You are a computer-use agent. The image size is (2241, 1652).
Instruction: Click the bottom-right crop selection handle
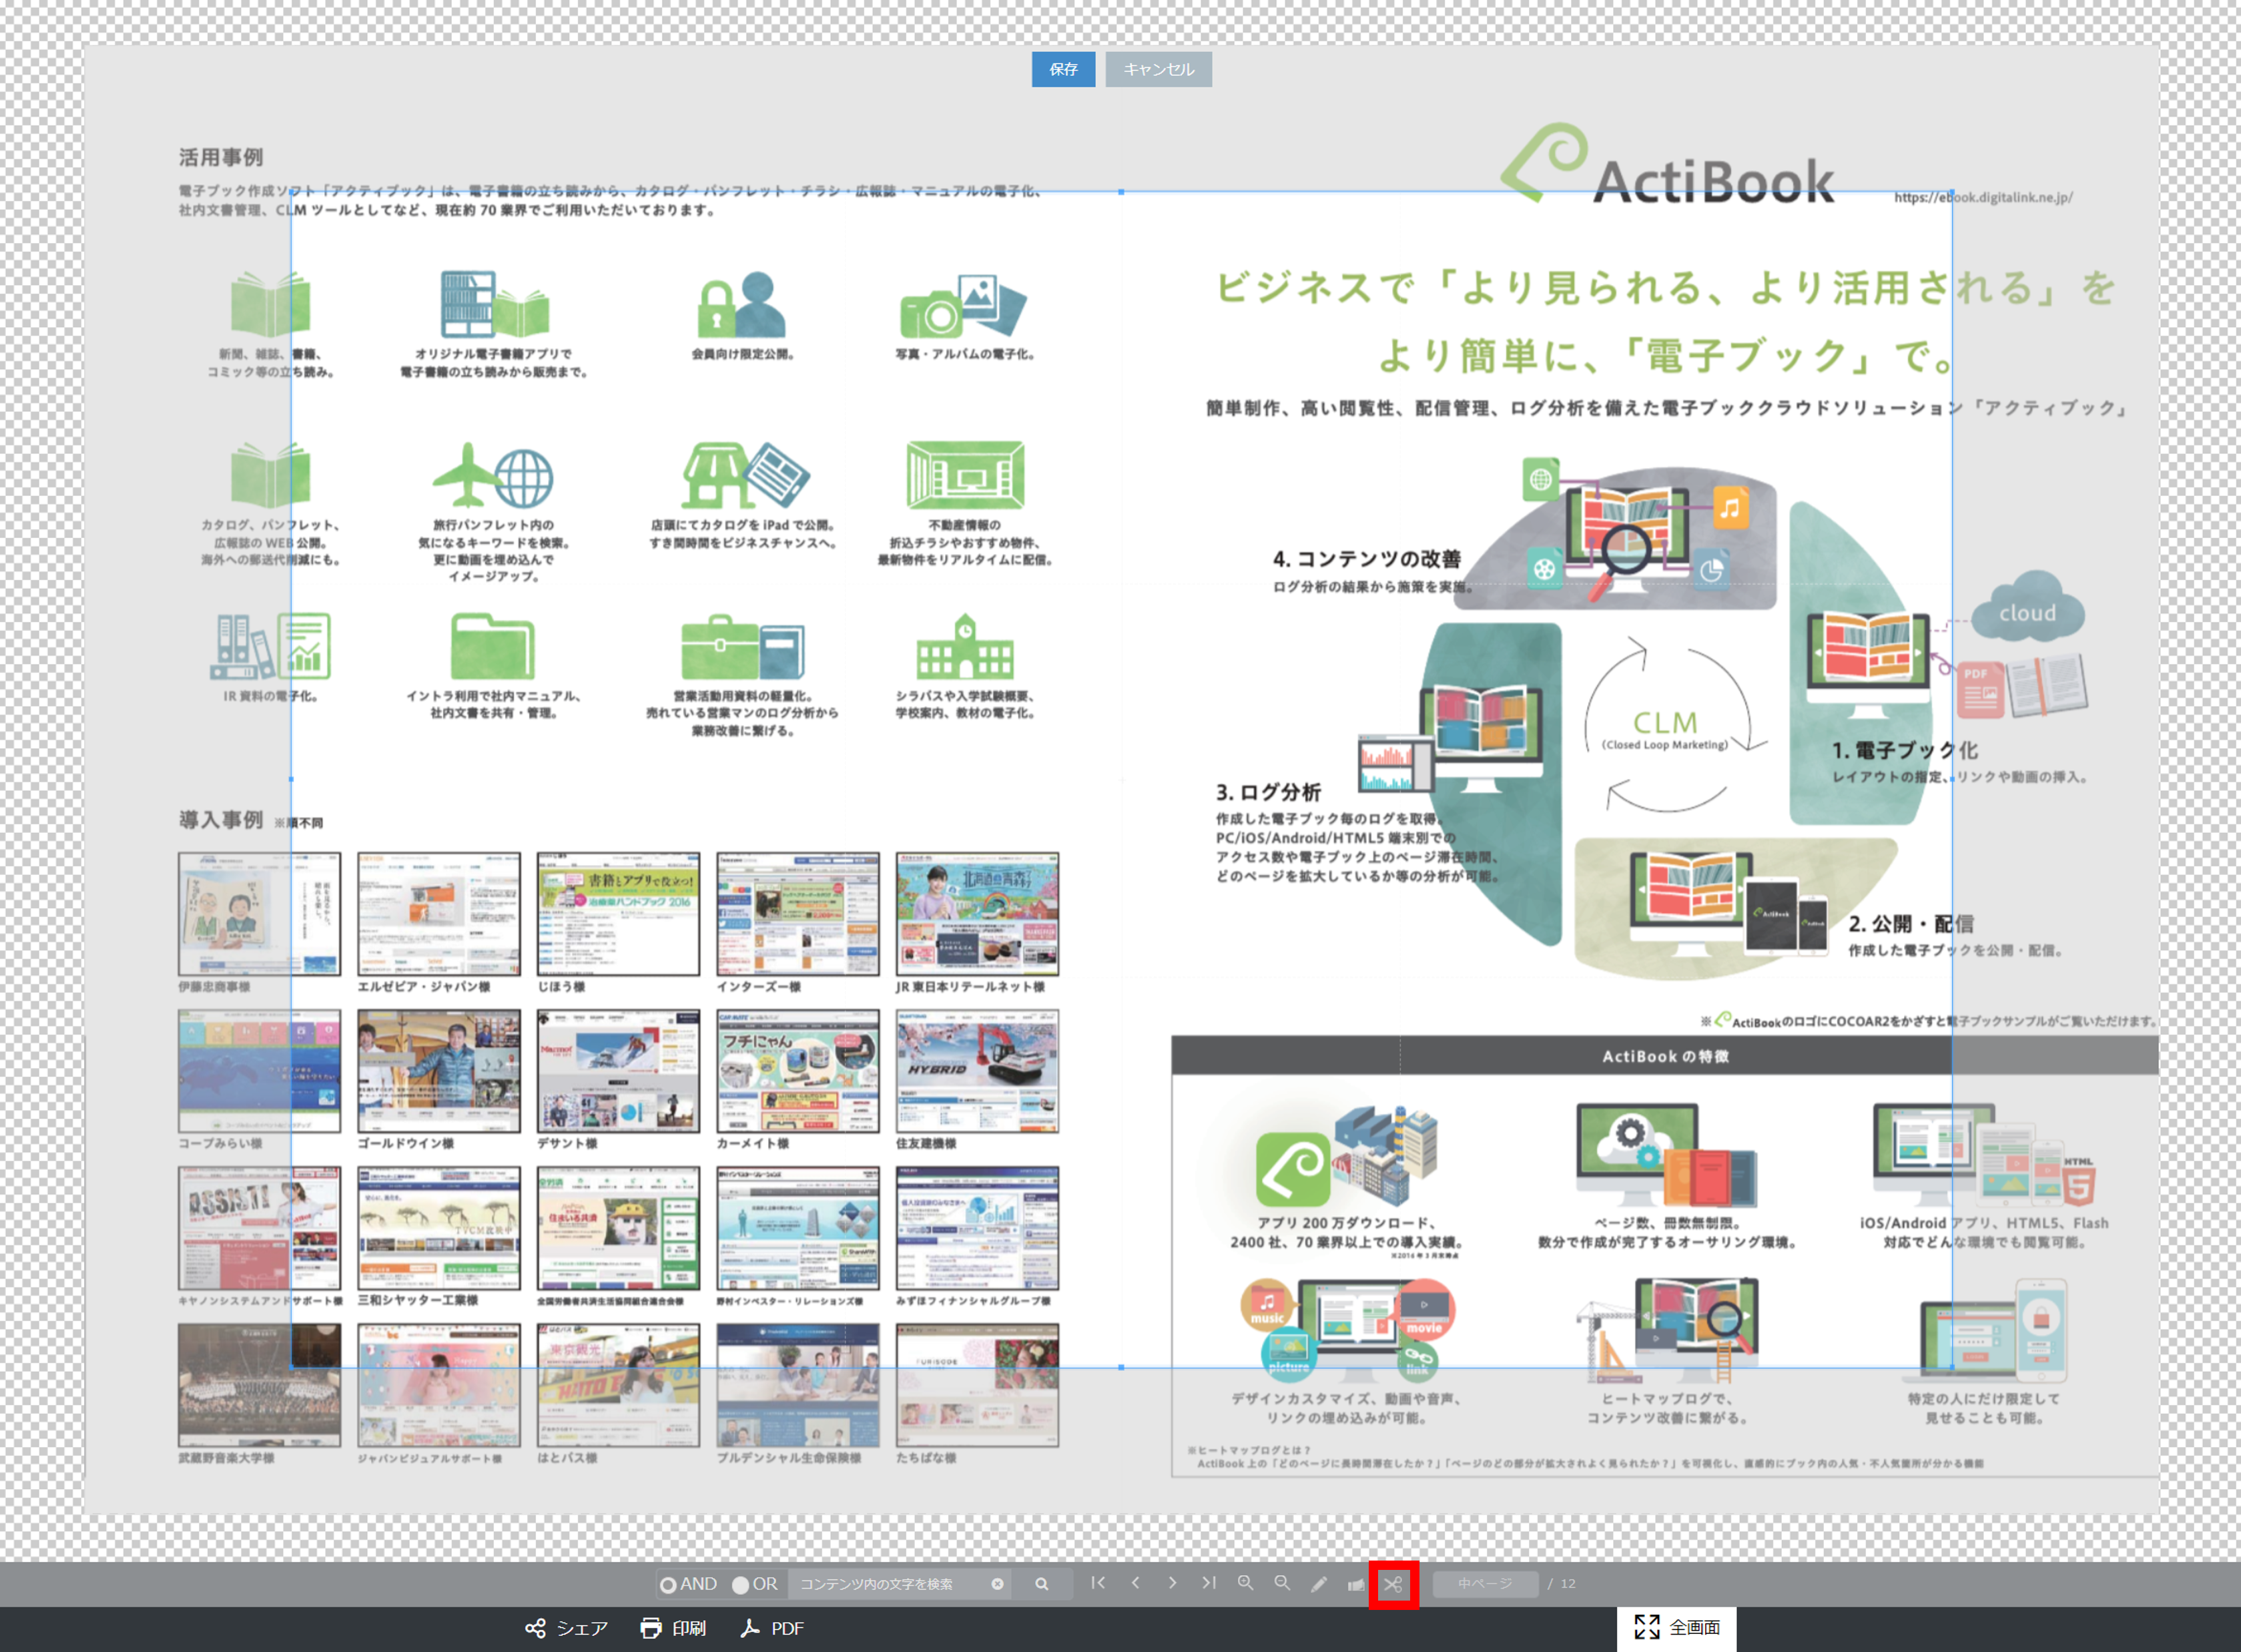tap(1951, 1367)
